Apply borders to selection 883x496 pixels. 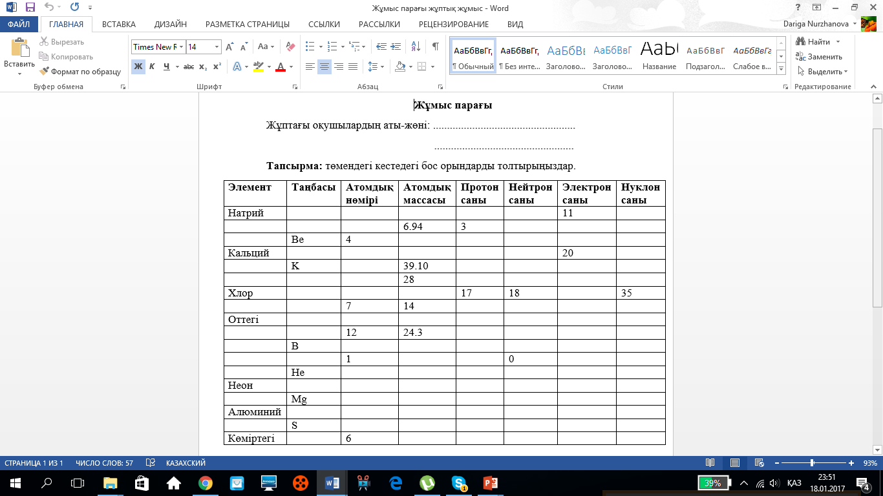[421, 67]
